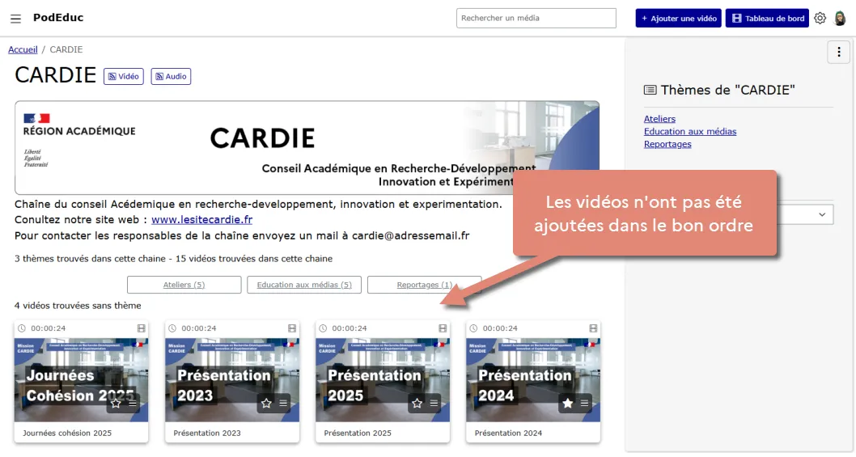Open the PodEduc home logo
This screenshot has width=856, height=457.
(58, 18)
